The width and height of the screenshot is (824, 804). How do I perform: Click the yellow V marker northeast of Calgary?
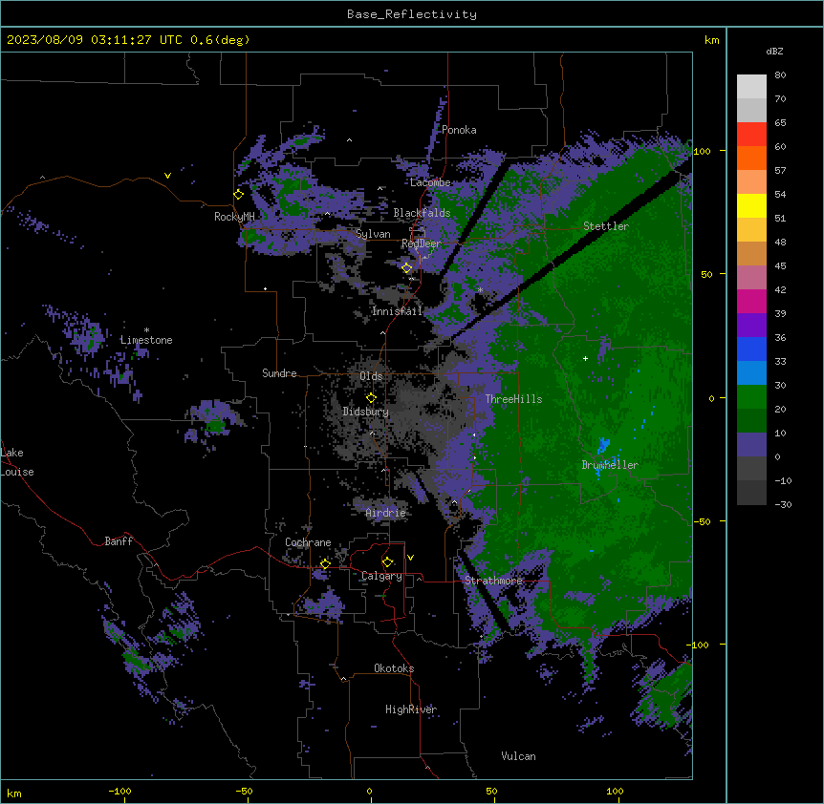(x=410, y=558)
